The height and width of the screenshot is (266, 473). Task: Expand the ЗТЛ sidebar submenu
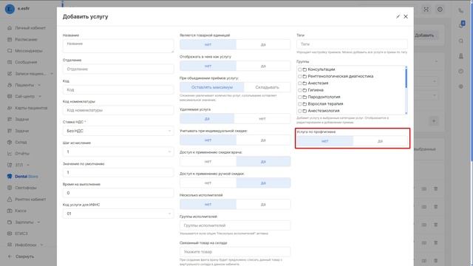pos(28,165)
